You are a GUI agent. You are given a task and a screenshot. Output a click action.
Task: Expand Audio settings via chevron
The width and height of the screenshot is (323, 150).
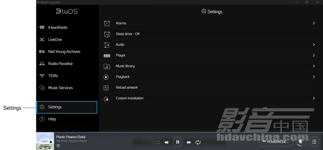click(314, 45)
